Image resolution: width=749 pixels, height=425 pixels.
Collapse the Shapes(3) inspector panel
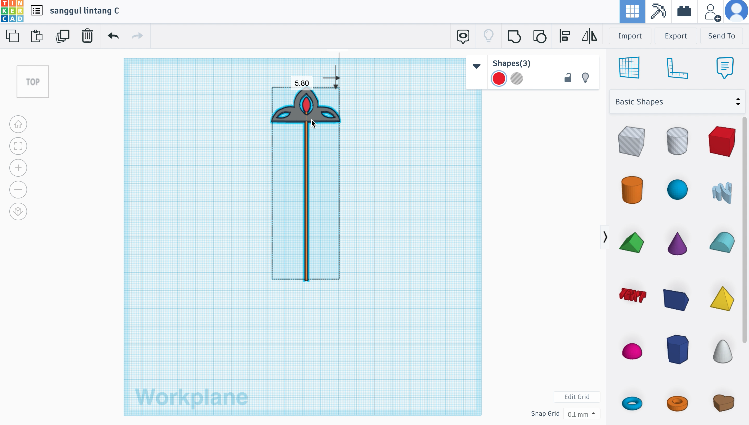click(x=477, y=66)
